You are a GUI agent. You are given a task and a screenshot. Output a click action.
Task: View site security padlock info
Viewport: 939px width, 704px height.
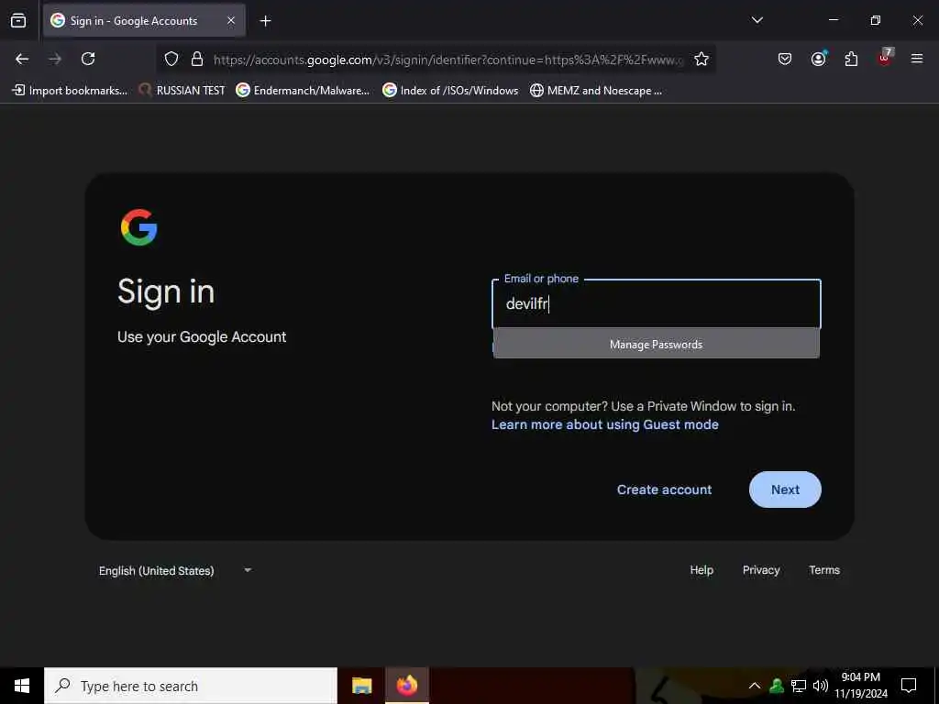197,60
